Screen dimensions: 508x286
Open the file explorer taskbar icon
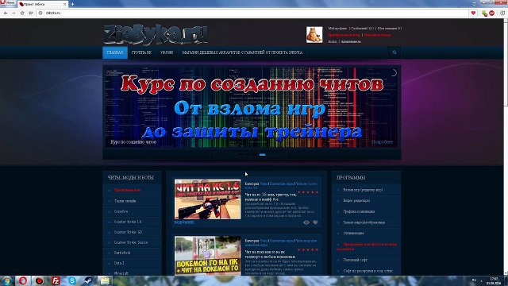point(105,280)
